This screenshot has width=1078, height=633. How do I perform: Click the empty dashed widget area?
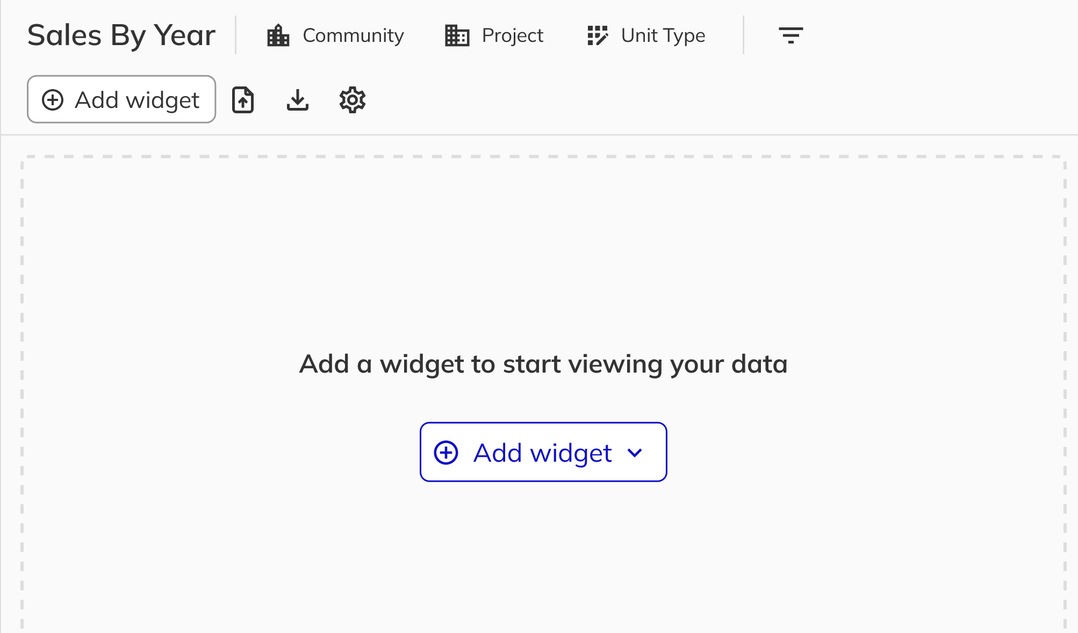pyautogui.click(x=543, y=242)
